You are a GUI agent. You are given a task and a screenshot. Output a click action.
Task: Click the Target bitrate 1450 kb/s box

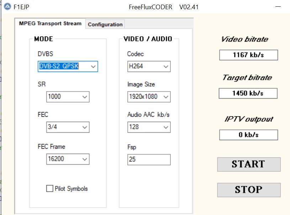[248, 93]
